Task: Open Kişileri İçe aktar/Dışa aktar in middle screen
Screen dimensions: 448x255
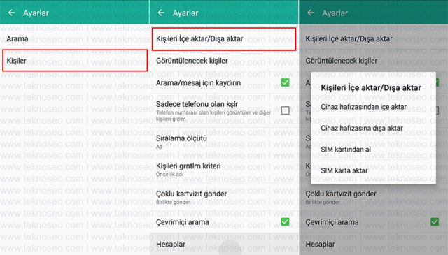Action: (x=224, y=39)
